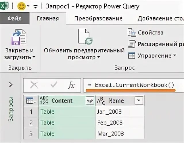Open the Файл tab

15,18
